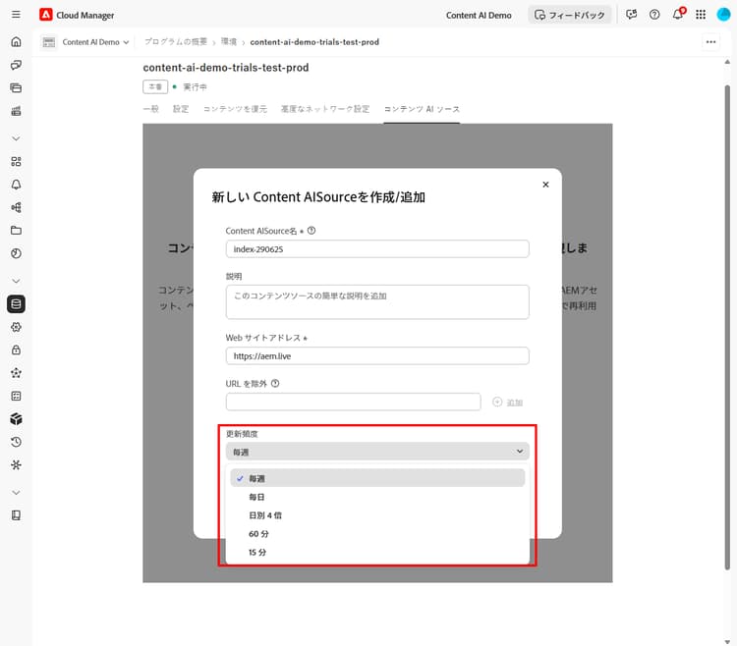Open the app switcher grid icon
Viewport: 737px width, 646px height.
pyautogui.click(x=701, y=15)
